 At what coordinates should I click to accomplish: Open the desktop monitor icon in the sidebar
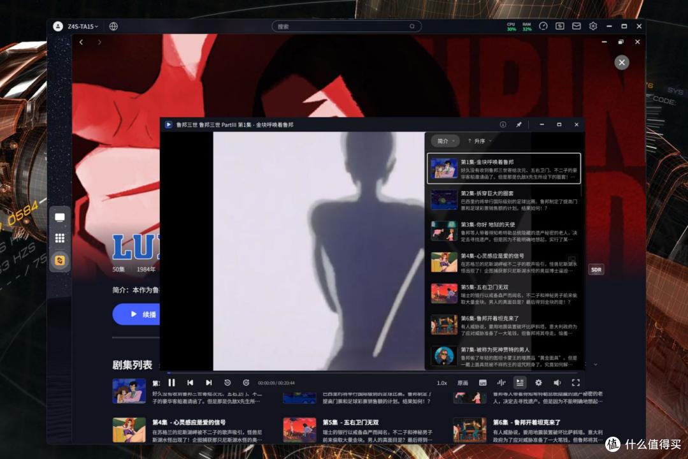point(60,217)
